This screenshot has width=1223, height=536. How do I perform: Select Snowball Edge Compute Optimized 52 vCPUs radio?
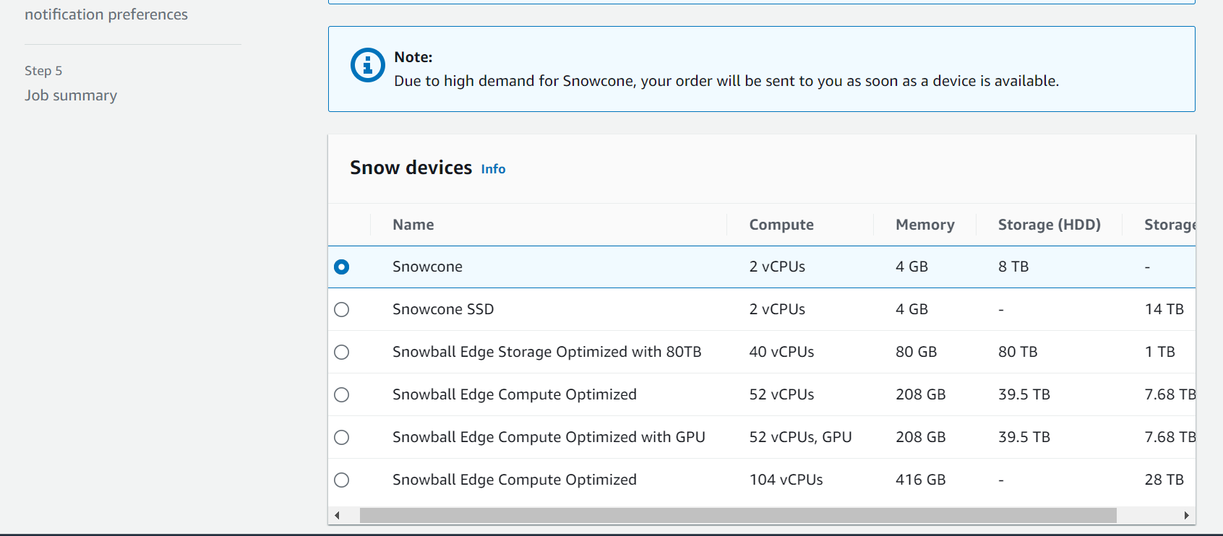coord(342,395)
